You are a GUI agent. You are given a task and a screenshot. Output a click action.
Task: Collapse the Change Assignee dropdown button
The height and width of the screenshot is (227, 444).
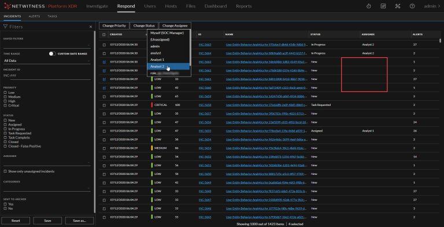pyautogui.click(x=175, y=26)
